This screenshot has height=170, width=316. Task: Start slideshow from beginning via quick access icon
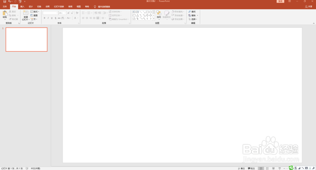tap(20, 1)
